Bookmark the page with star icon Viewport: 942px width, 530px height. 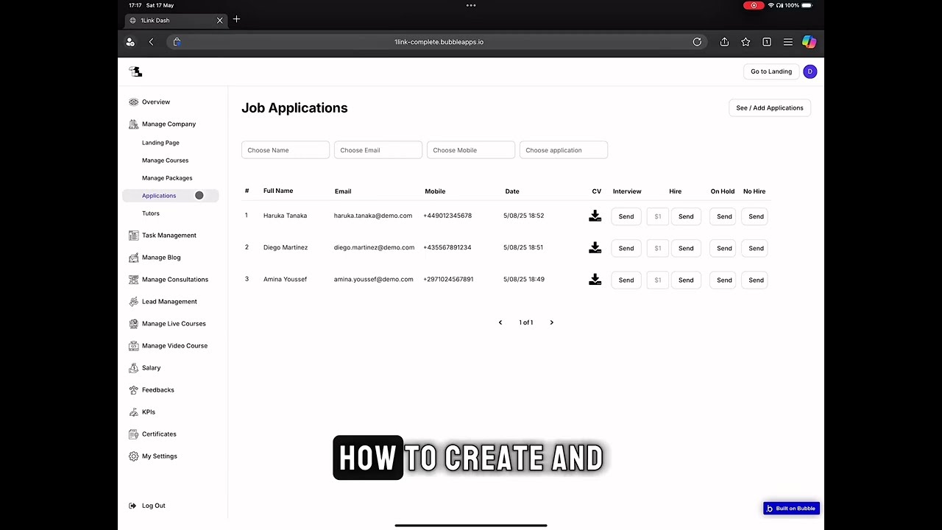[x=746, y=42]
